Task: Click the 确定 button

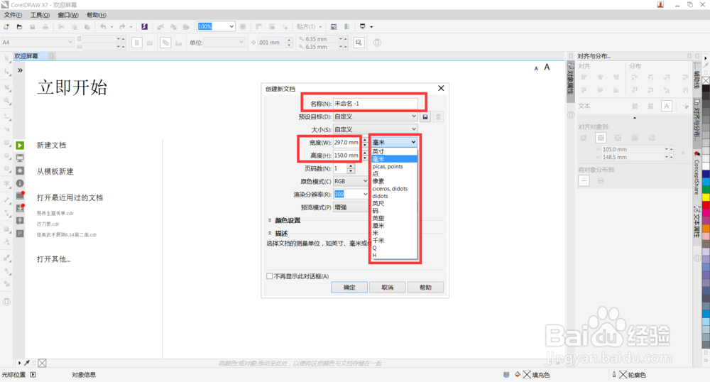Action: coord(349,288)
